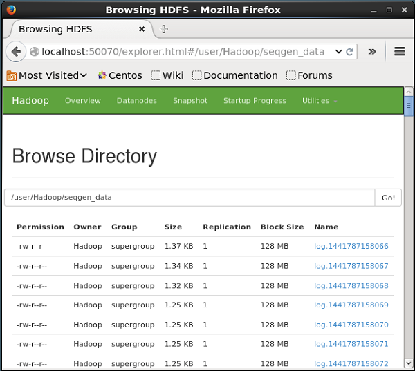This screenshot has height=371, width=415.
Task: Open the Wiki bookmark
Action: pyautogui.click(x=167, y=75)
